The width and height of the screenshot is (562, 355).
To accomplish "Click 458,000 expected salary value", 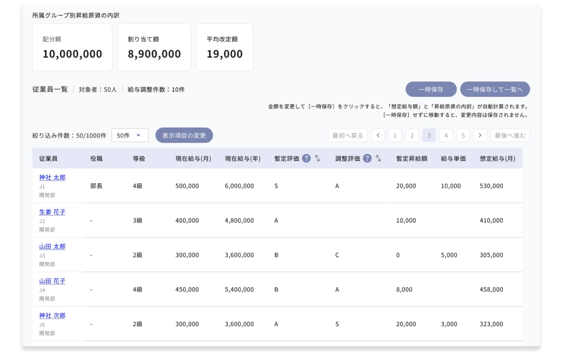I will click(x=491, y=289).
